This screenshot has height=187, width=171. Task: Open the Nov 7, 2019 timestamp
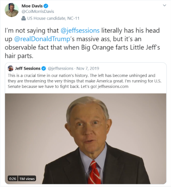[x=88, y=68]
